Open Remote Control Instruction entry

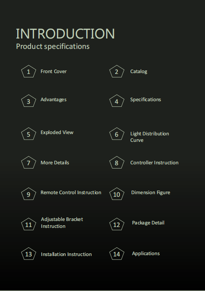click(71, 192)
